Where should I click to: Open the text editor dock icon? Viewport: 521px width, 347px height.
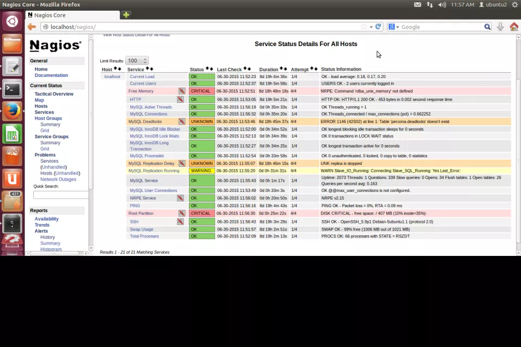click(12, 66)
